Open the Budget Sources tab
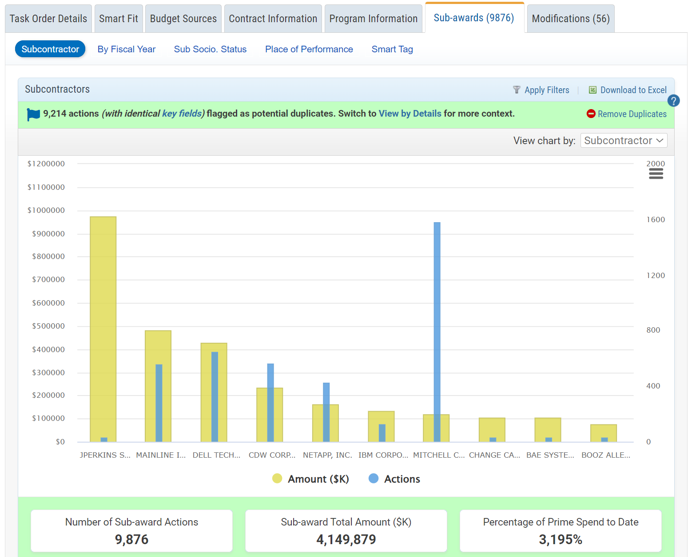688x557 pixels. [183, 19]
